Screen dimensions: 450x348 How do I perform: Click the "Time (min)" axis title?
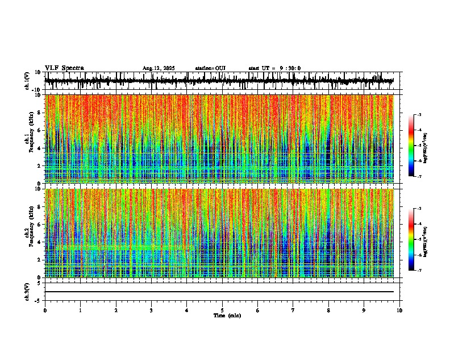[227, 316]
